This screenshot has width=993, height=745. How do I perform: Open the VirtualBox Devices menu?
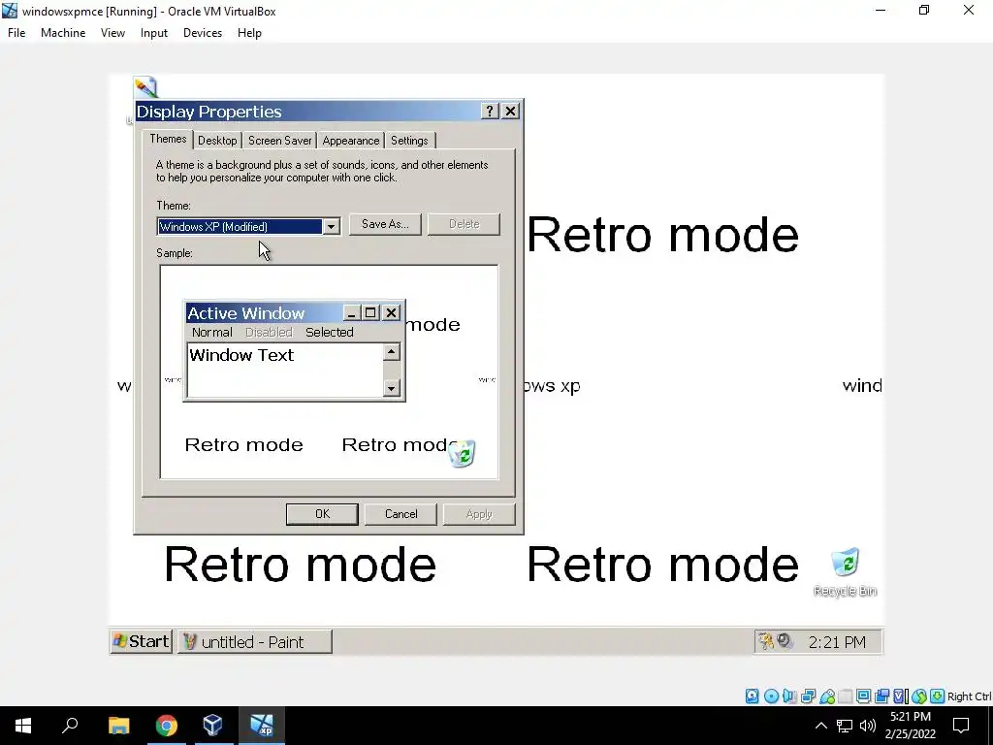(203, 33)
